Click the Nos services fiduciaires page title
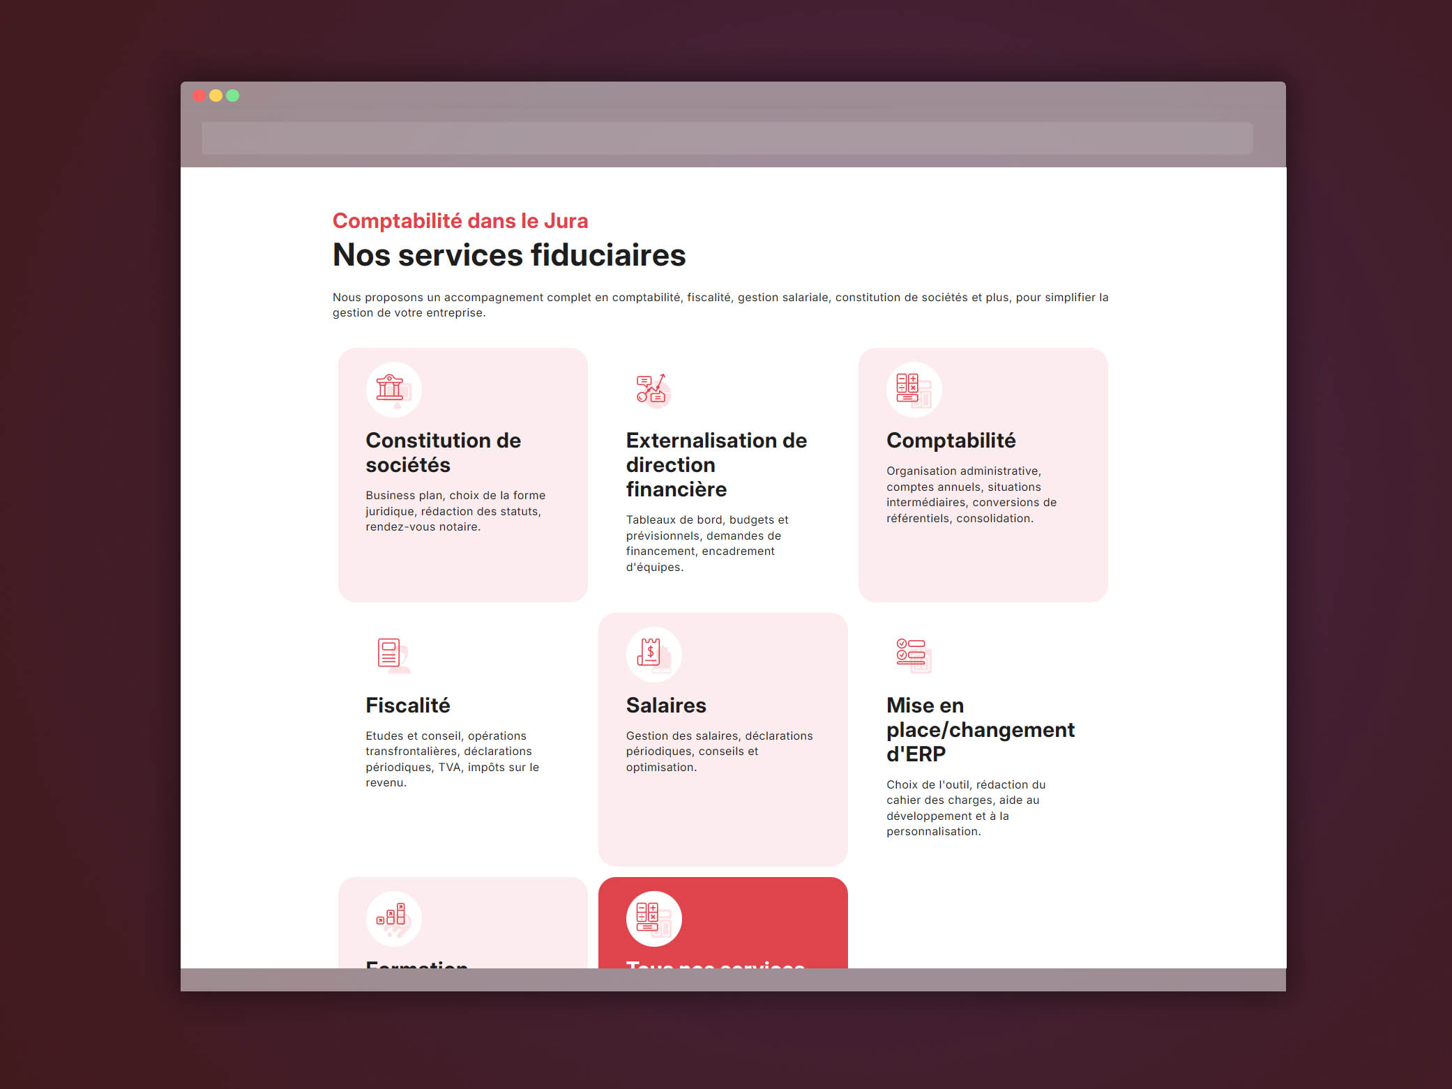1452x1089 pixels. coord(508,255)
